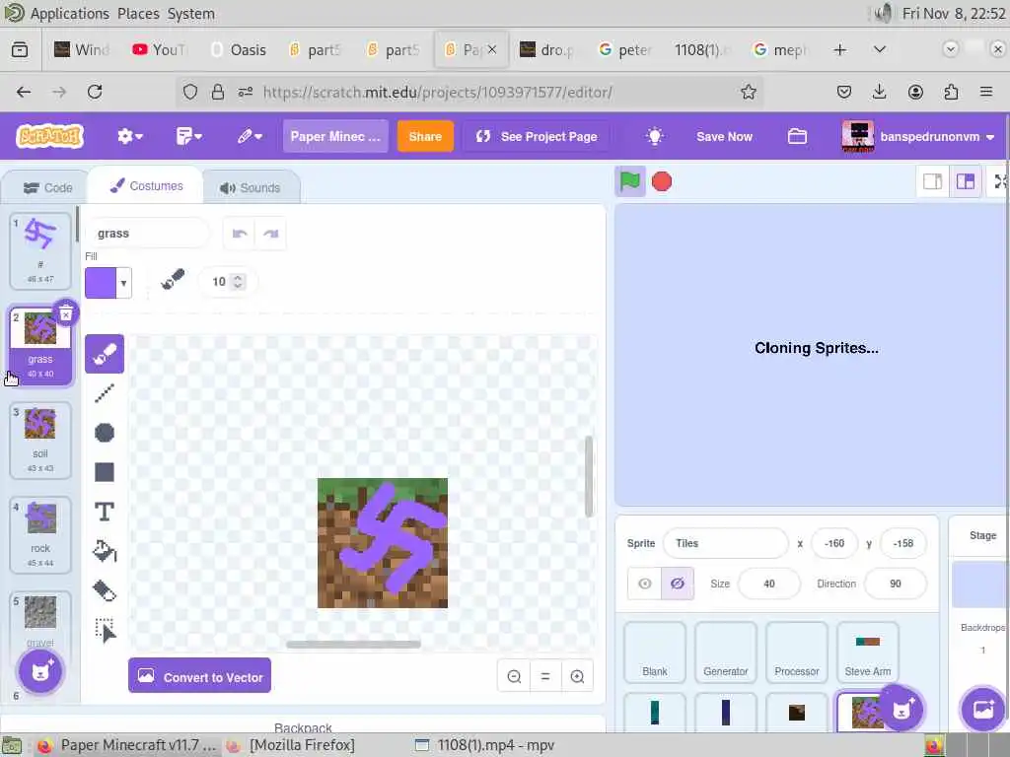Open the Firefox hamburger menu
The height and width of the screenshot is (757, 1010).
click(x=986, y=92)
